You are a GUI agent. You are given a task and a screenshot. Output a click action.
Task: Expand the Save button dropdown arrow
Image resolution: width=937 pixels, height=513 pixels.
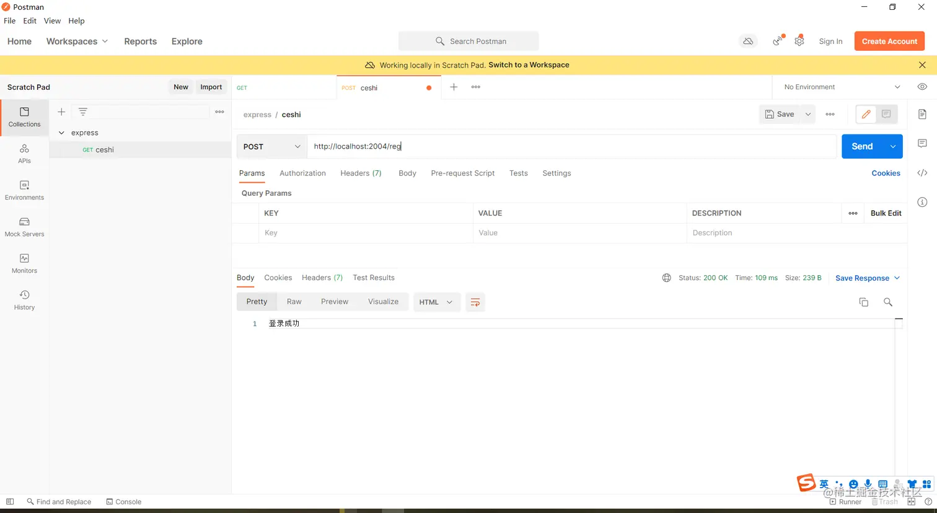click(x=808, y=114)
